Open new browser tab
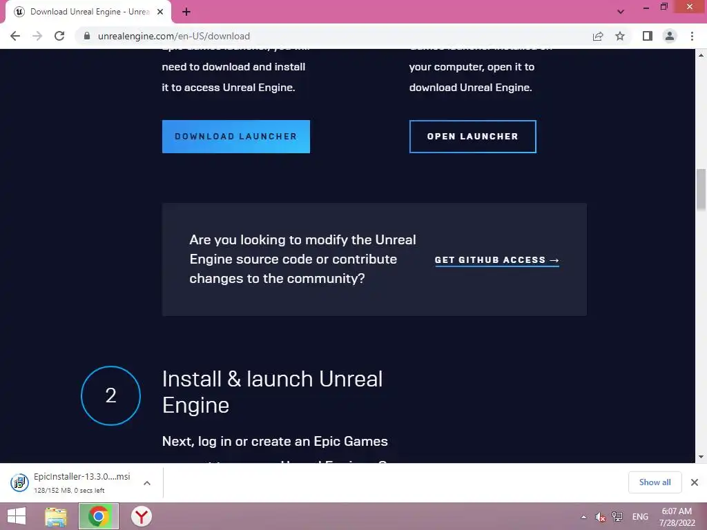 pos(186,12)
